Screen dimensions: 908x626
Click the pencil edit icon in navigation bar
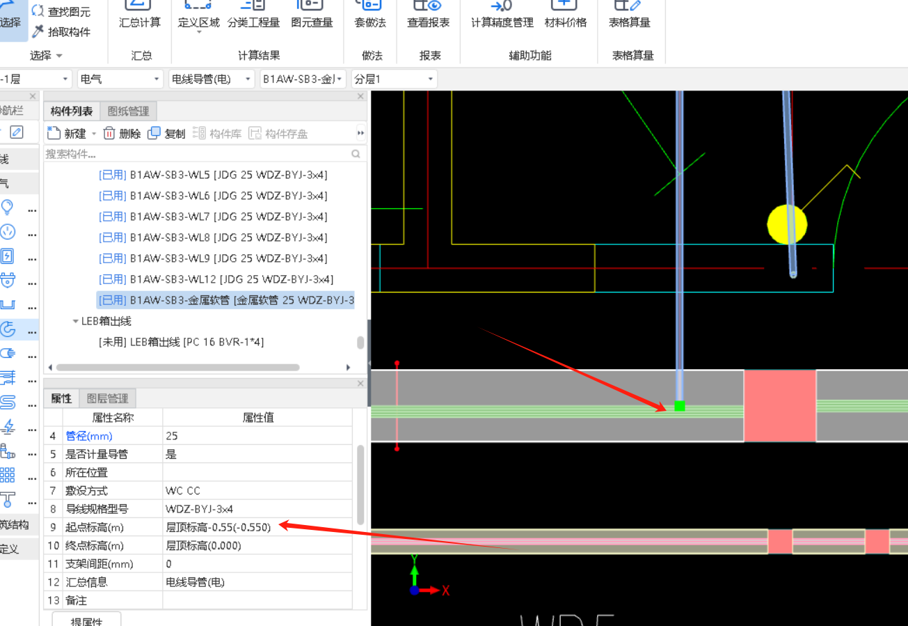pos(17,132)
